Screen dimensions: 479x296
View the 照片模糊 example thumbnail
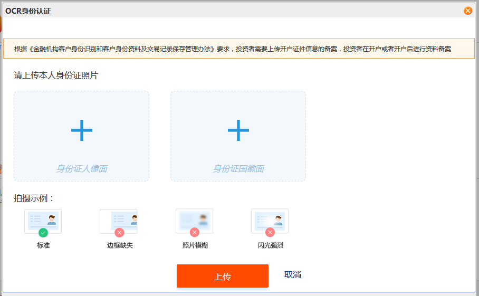tap(195, 220)
